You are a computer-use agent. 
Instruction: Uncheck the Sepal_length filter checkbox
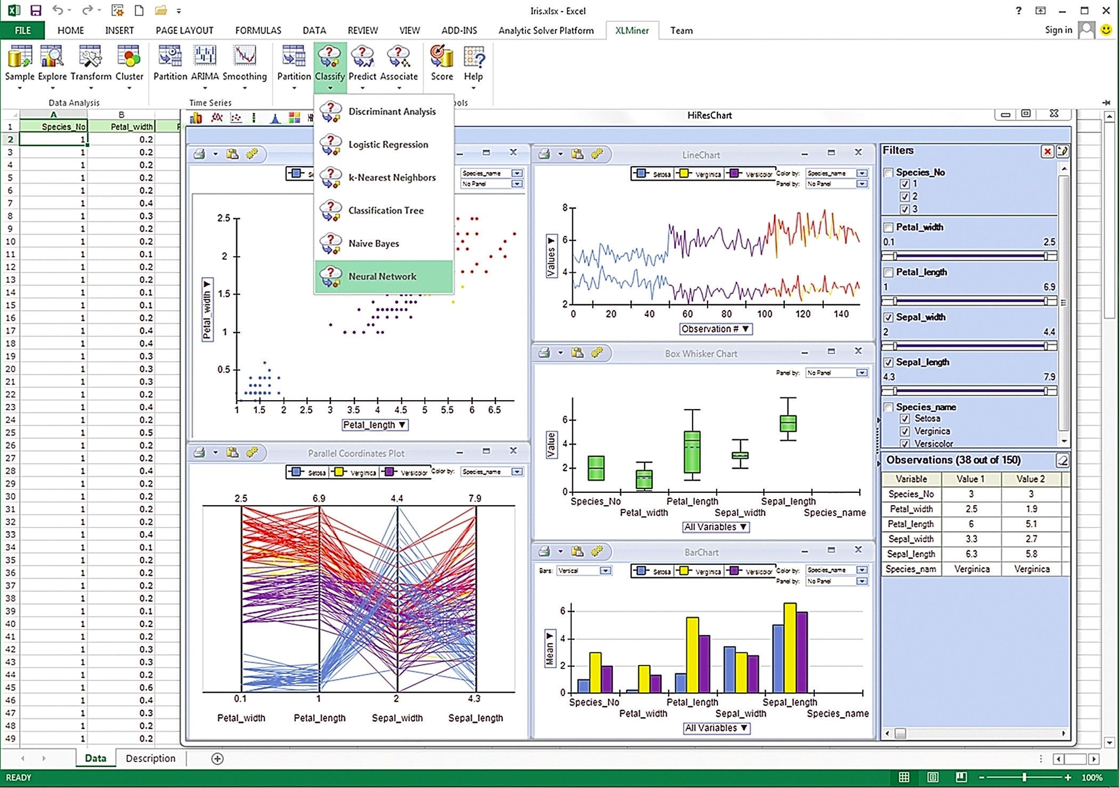(x=888, y=362)
